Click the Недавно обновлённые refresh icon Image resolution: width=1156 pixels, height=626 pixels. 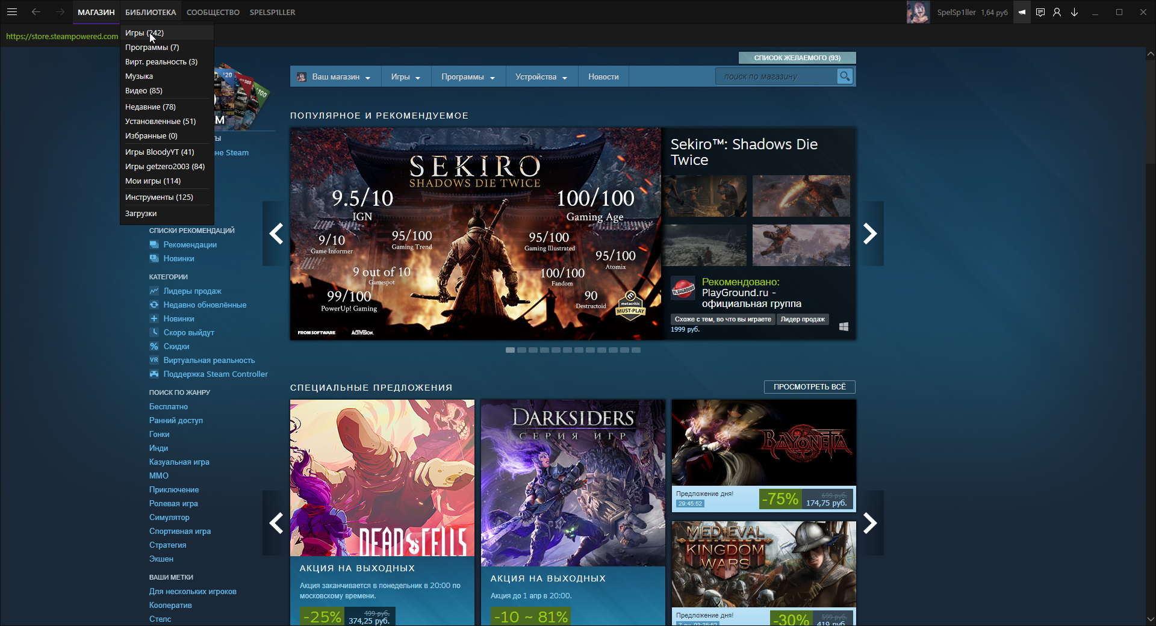click(154, 305)
